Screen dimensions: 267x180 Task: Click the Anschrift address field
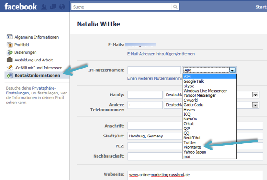(196, 126)
